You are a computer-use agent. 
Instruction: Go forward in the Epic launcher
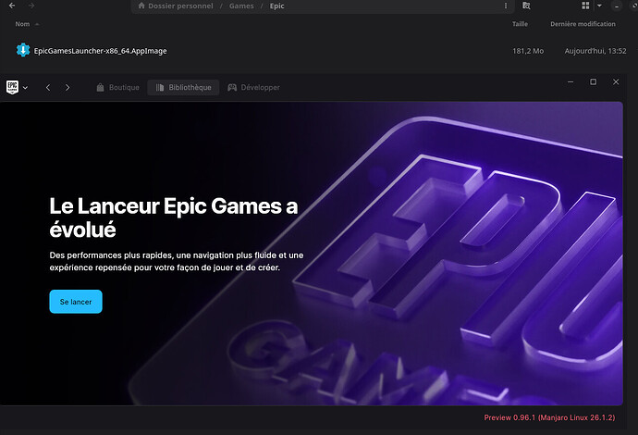pos(67,88)
